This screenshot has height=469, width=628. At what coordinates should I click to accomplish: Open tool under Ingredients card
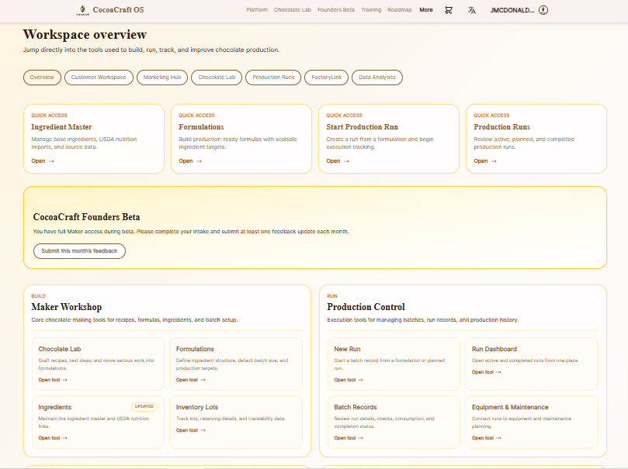click(x=53, y=438)
